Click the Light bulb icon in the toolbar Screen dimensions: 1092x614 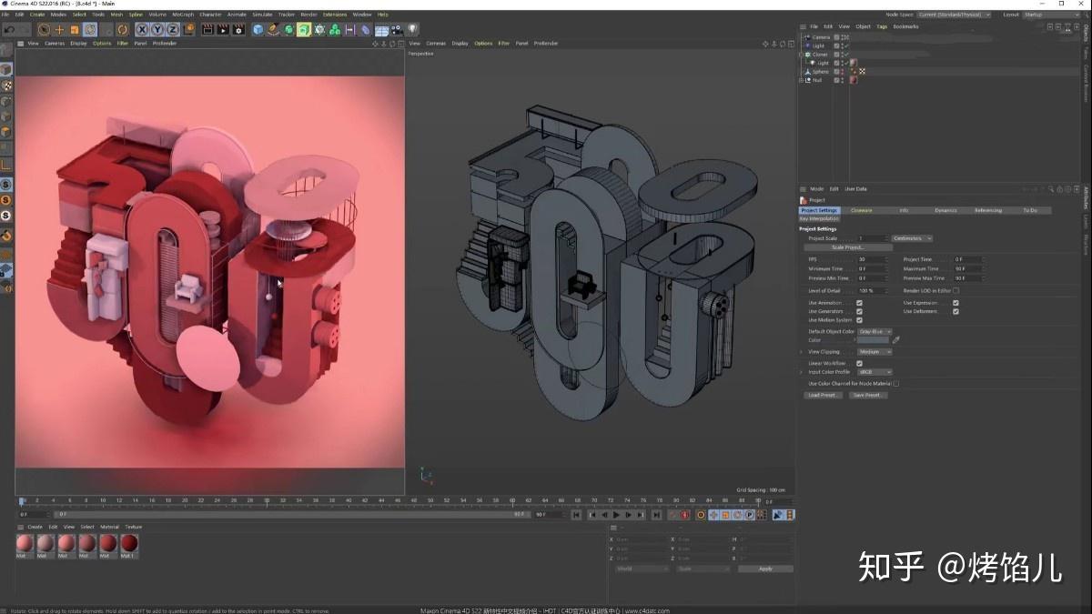412,30
